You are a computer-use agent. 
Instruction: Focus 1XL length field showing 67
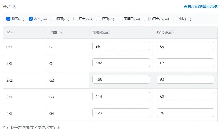(185, 63)
